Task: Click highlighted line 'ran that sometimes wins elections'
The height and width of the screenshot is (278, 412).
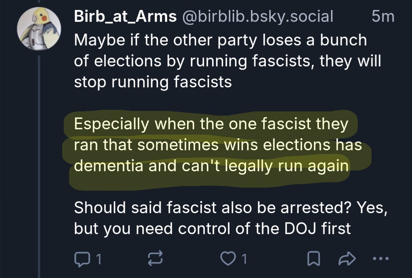Action: click(217, 145)
